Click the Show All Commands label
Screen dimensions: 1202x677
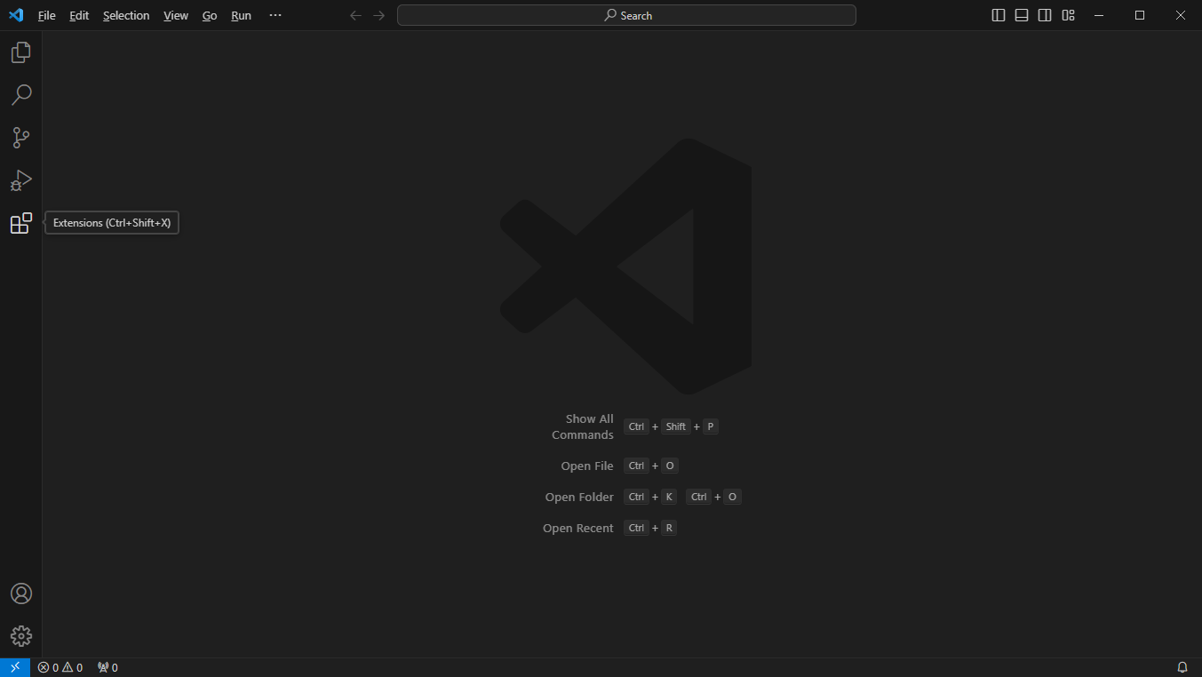[583, 426]
